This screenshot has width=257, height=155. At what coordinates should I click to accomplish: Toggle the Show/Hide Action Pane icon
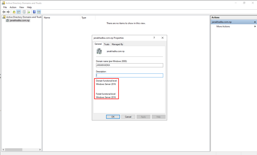39,12
